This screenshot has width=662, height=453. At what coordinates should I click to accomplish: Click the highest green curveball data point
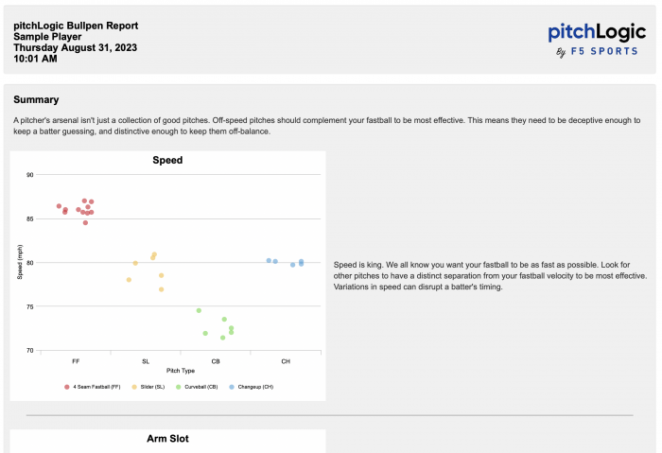pos(199,310)
